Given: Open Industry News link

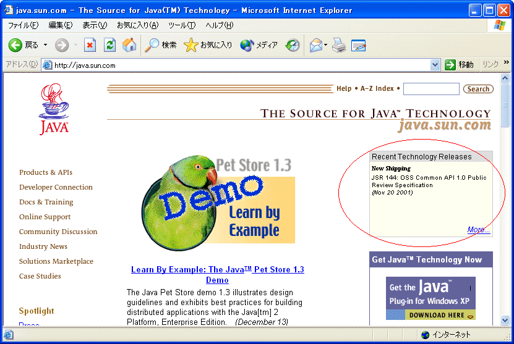Looking at the screenshot, I should pos(43,246).
